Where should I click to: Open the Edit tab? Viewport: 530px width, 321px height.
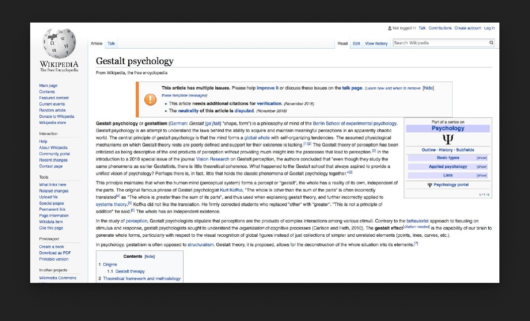point(356,44)
